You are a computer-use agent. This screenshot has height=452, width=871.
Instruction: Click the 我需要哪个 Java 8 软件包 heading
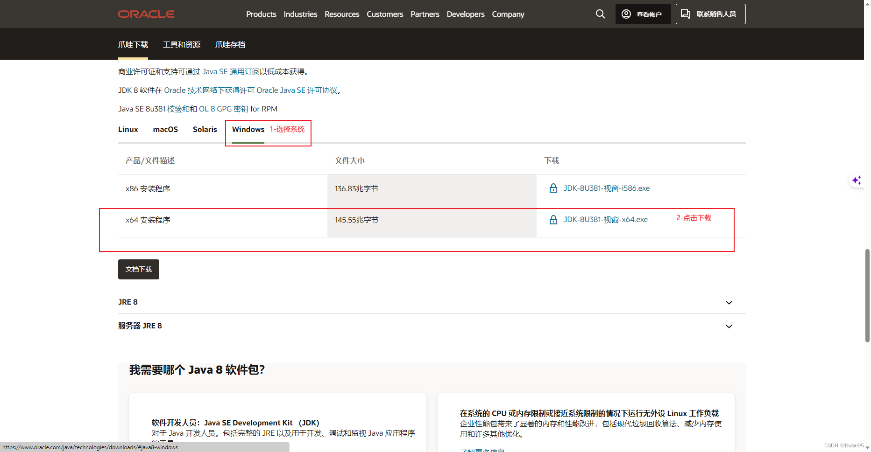click(x=197, y=370)
